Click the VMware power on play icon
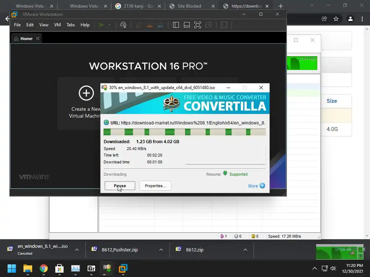This screenshot has height=277, width=370. click(102, 25)
